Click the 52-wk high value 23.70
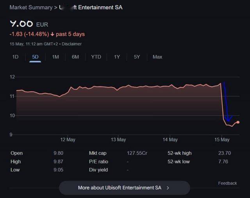The image size is (250, 198). pos(223,153)
